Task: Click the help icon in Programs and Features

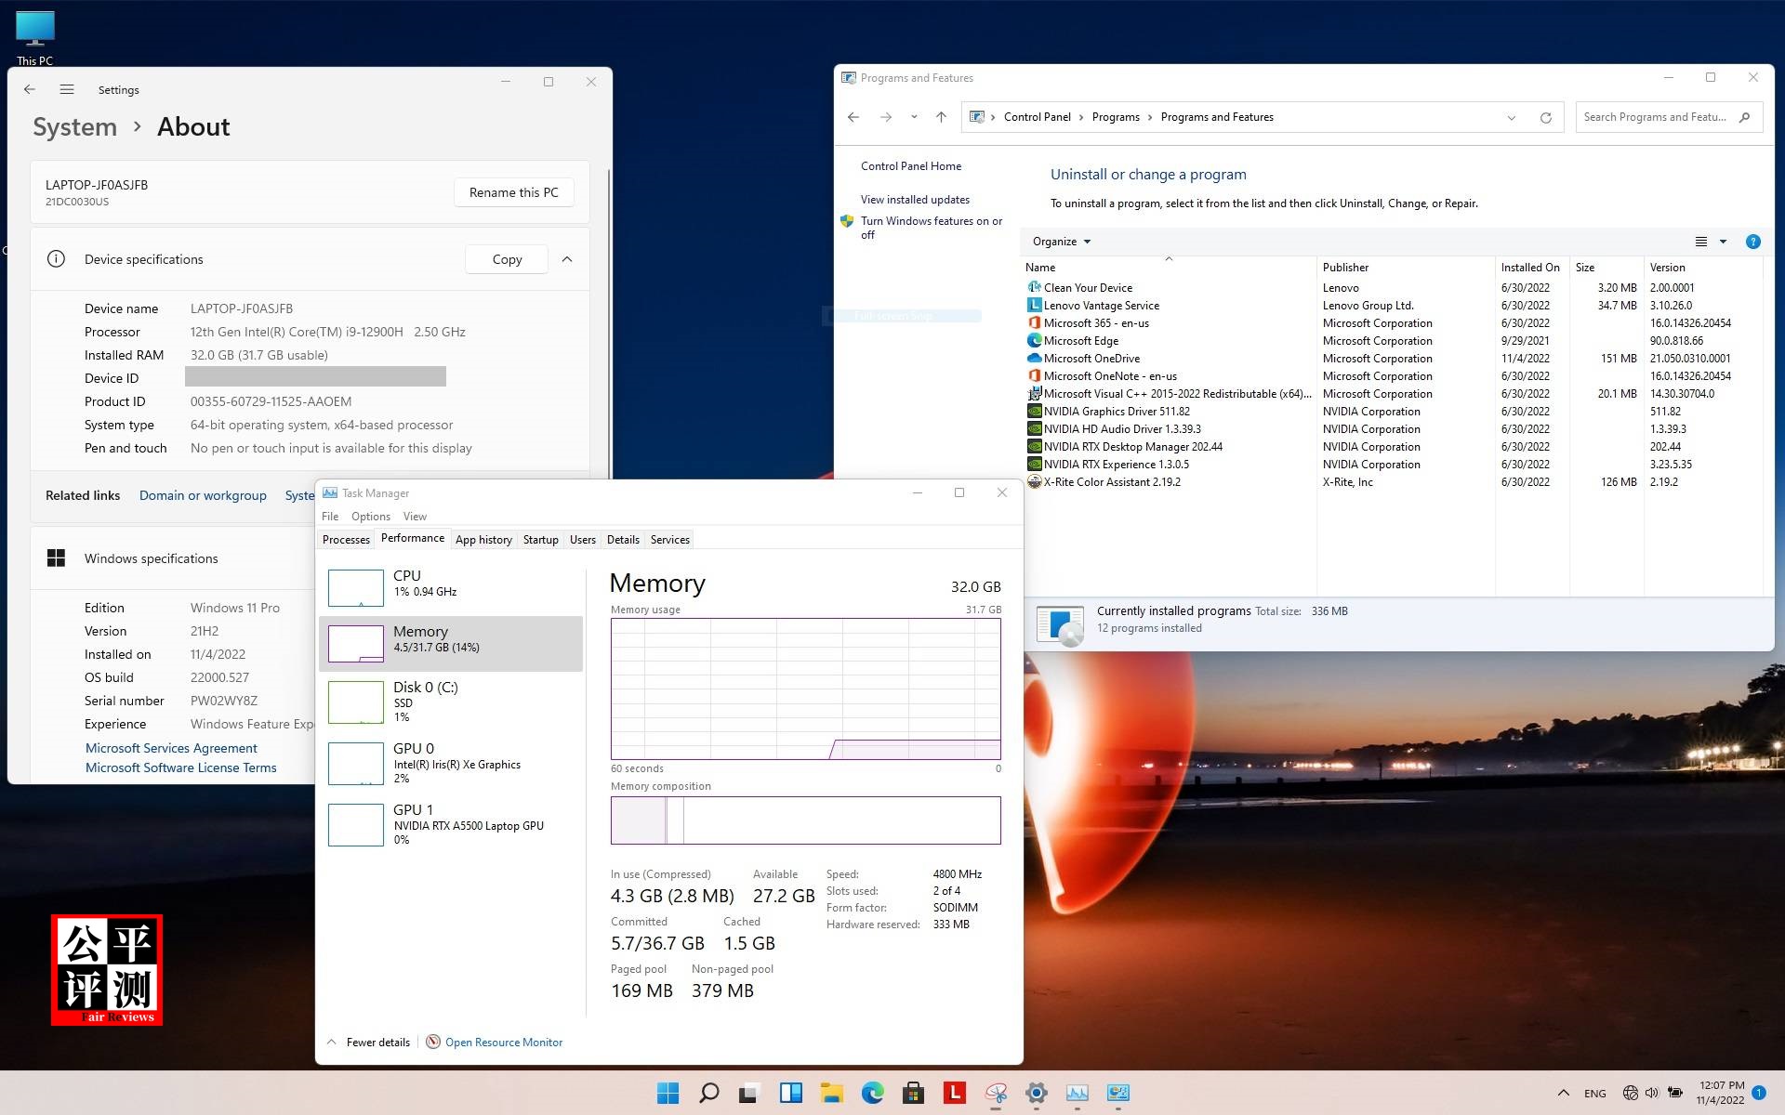Action: click(1753, 241)
